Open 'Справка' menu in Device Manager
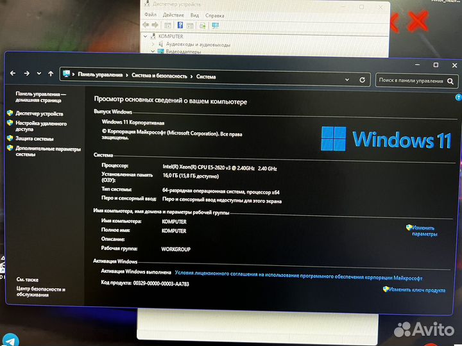 [x=214, y=15]
